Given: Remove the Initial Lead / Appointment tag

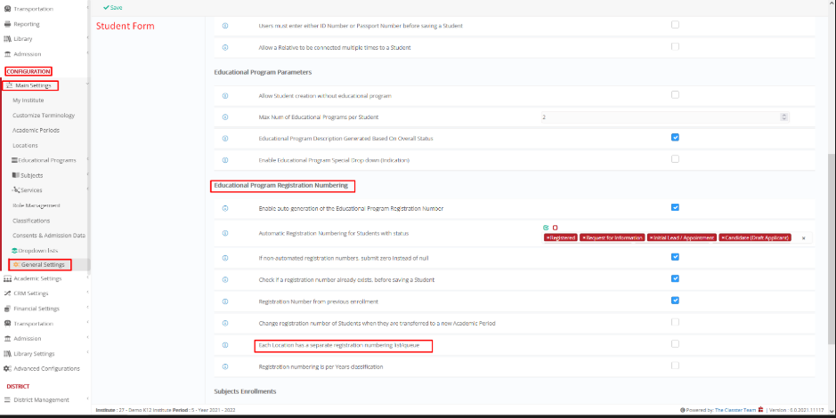Looking at the screenshot, I should tap(651, 238).
